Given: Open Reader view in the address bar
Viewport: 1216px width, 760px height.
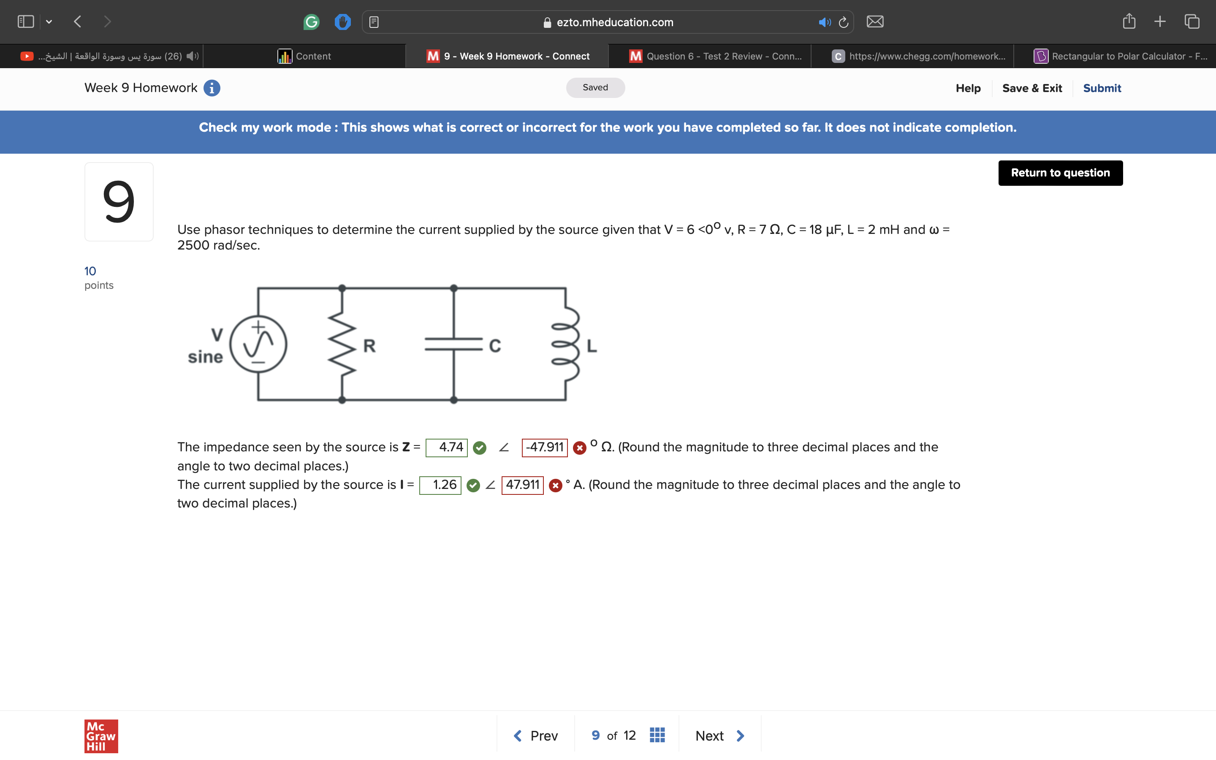Looking at the screenshot, I should tap(374, 21).
